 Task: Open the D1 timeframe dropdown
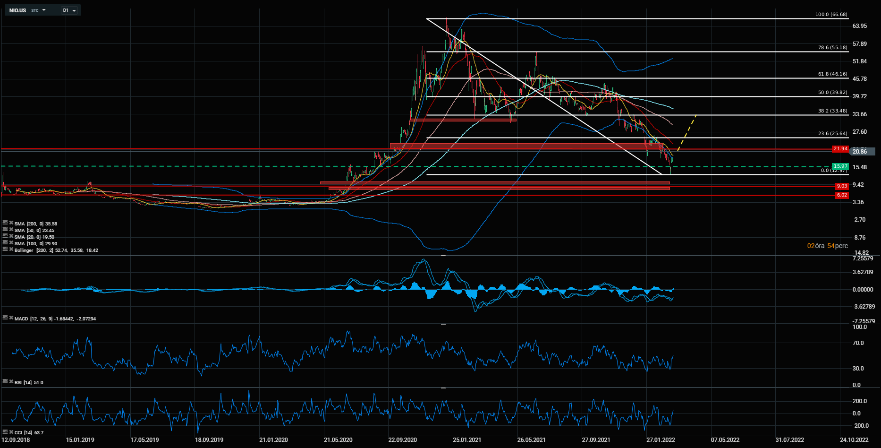coord(69,10)
